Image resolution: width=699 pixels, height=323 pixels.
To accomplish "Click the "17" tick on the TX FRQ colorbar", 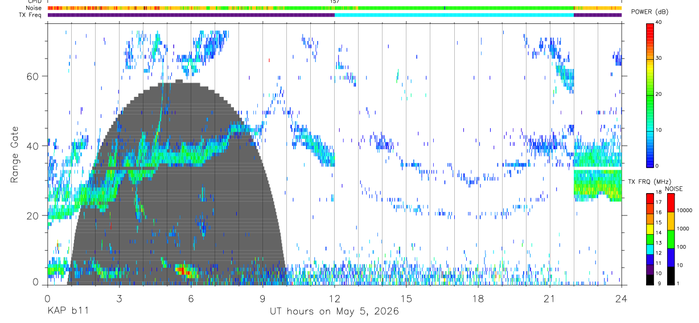I will coord(659,203).
